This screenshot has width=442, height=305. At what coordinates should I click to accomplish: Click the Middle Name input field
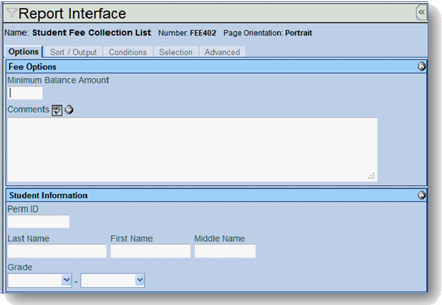click(225, 251)
